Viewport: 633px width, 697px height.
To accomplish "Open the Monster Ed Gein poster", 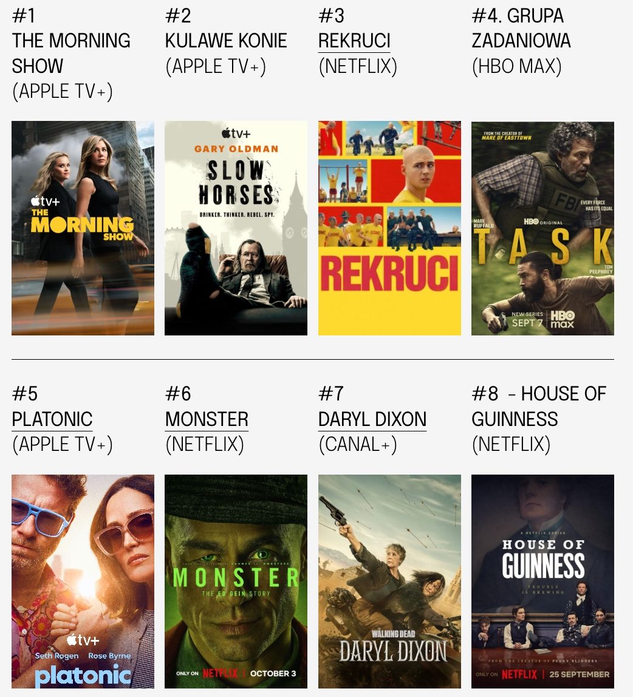I will click(236, 582).
